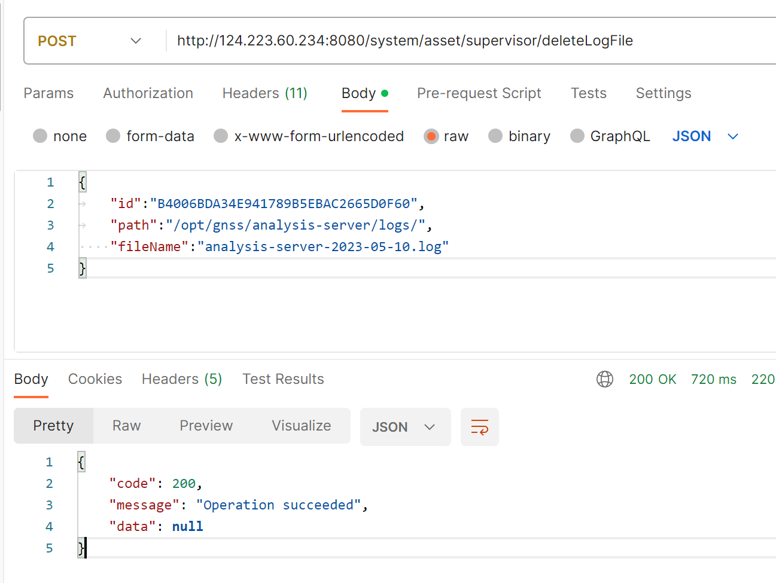776x583 pixels.
Task: Open the response JSON format dropdown
Action: pyautogui.click(x=404, y=427)
